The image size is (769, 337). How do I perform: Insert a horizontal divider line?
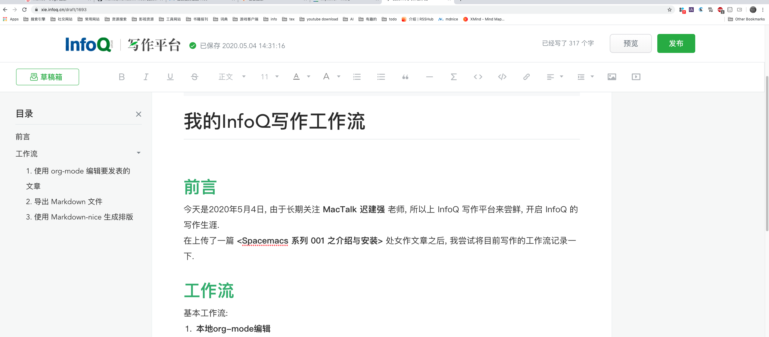tap(430, 77)
